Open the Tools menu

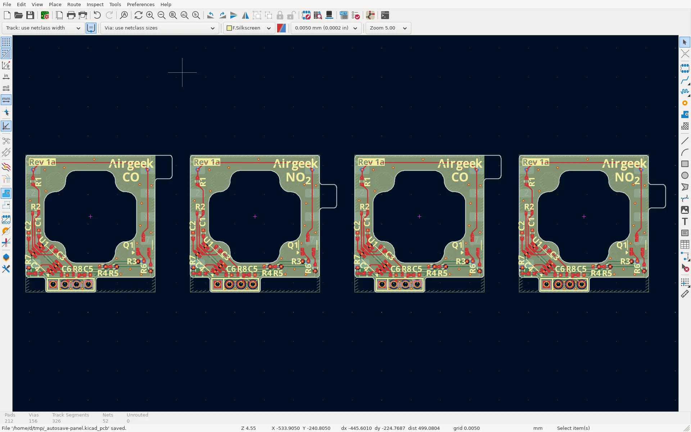[x=115, y=4]
